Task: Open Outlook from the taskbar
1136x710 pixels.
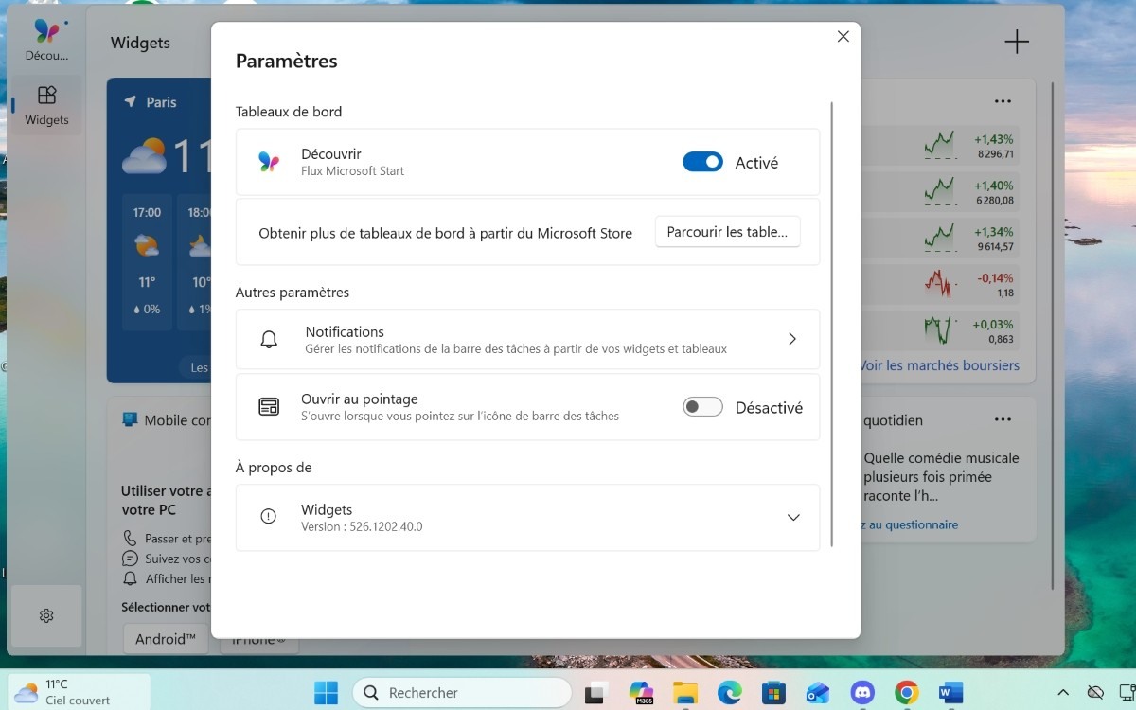Action: coord(817,693)
